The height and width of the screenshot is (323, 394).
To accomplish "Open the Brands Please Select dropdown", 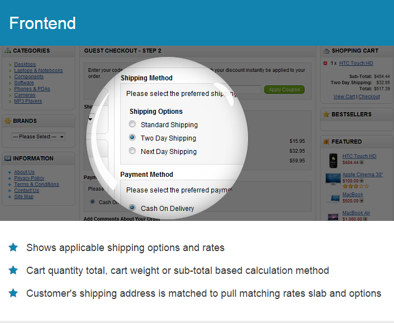I will coord(38,137).
